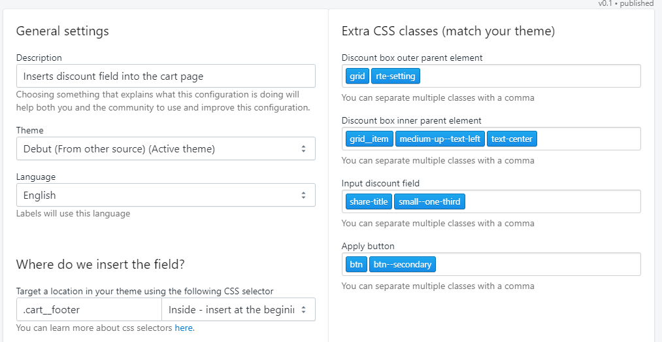Expand the insert position dropdown

(238, 309)
